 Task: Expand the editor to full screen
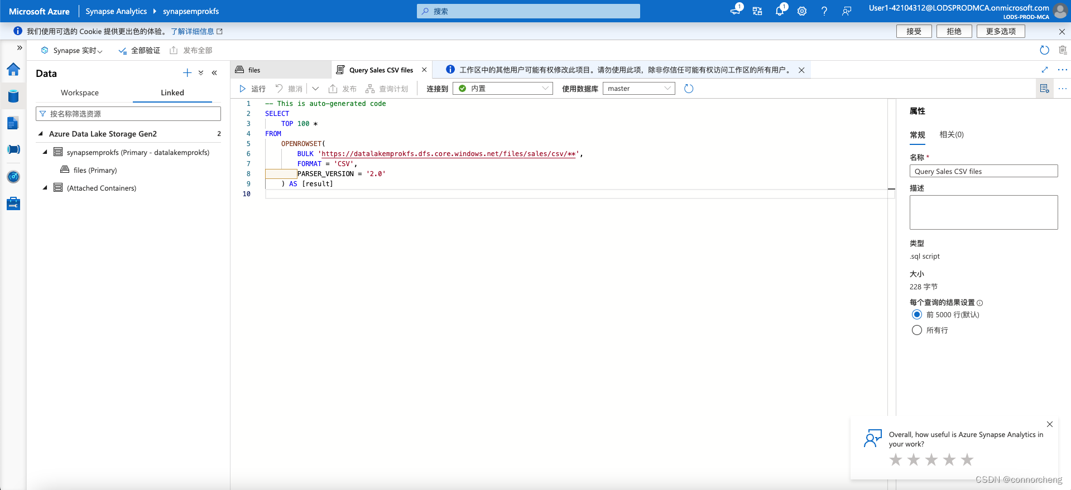point(1045,70)
